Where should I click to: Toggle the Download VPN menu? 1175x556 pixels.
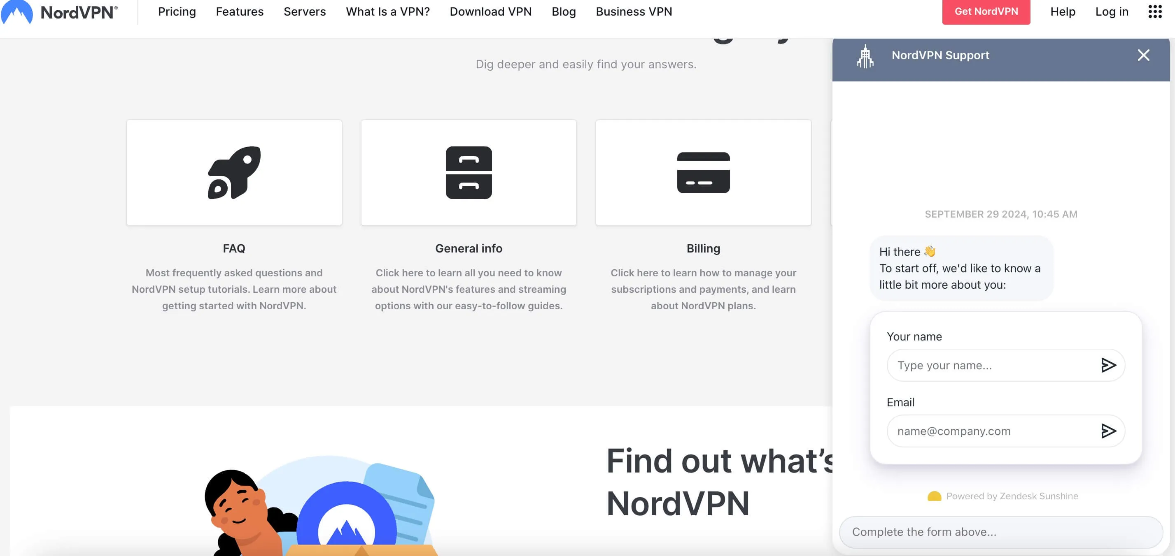pyautogui.click(x=490, y=12)
